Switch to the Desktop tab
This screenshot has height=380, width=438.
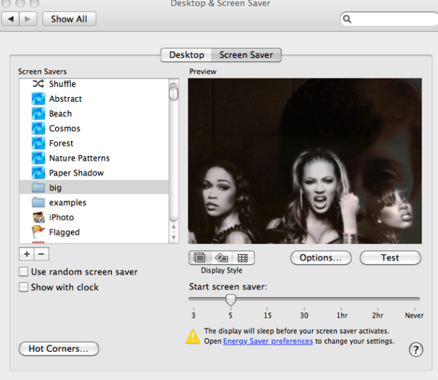pyautogui.click(x=186, y=54)
